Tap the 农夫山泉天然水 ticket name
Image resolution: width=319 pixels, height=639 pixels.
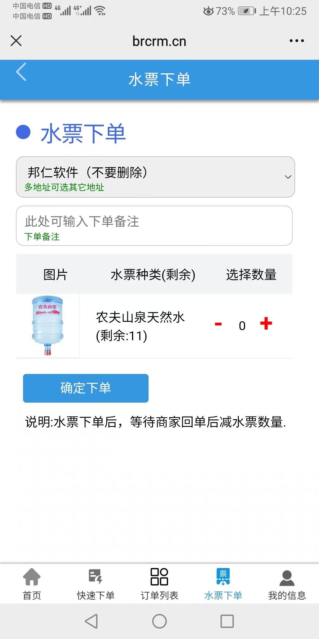point(140,317)
